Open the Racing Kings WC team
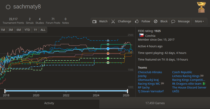The width and height of the screenshot is (210, 109). click(x=151, y=84)
